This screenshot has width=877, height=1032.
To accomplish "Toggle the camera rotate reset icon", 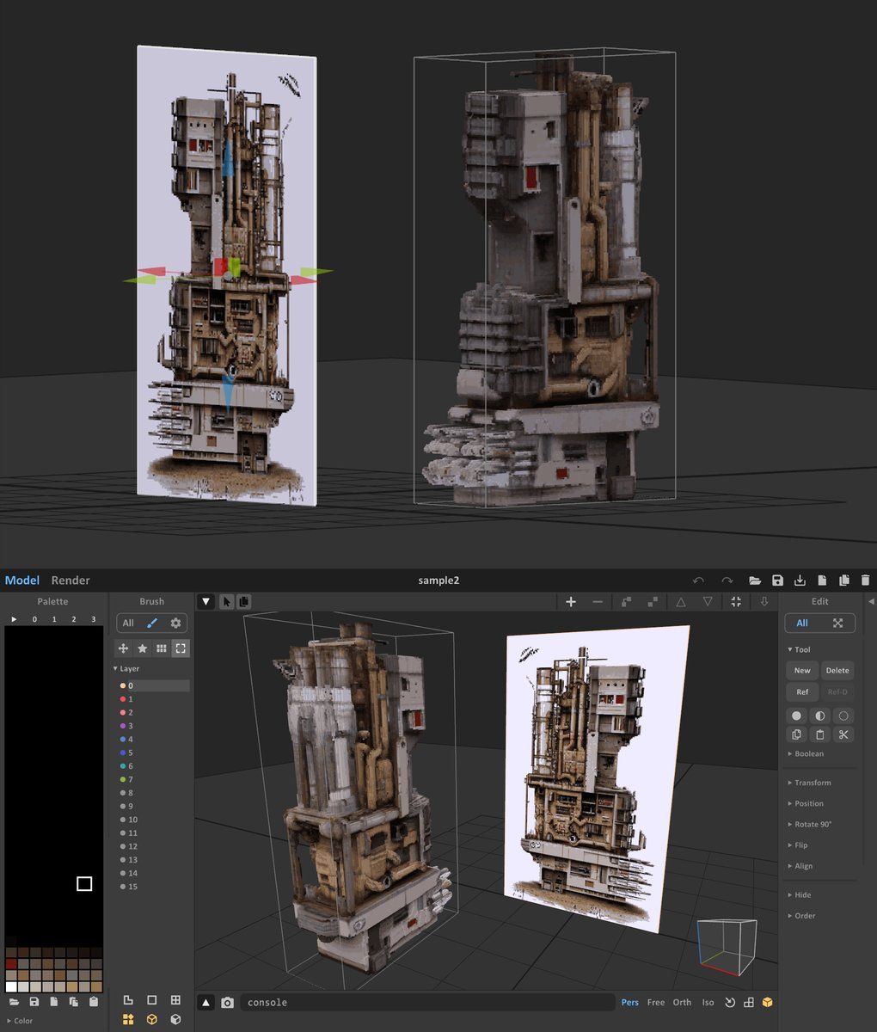I will 730,1003.
